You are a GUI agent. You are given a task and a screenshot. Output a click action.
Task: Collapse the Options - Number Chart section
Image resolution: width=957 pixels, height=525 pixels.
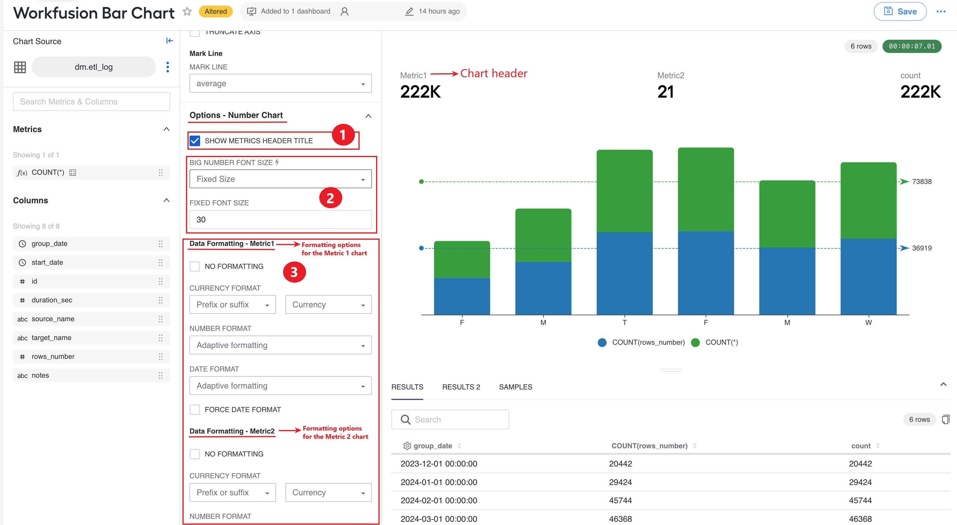tap(368, 116)
